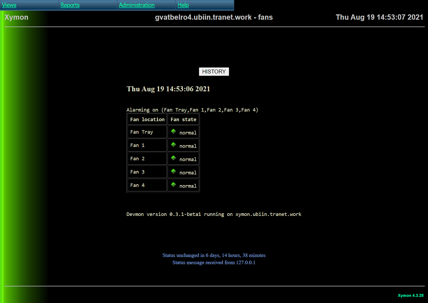The image size is (428, 303).
Task: Select the Fan location column header
Action: coord(147,120)
